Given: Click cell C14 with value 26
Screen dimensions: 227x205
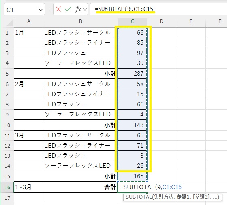Looking at the screenshot, I should click(132, 166).
